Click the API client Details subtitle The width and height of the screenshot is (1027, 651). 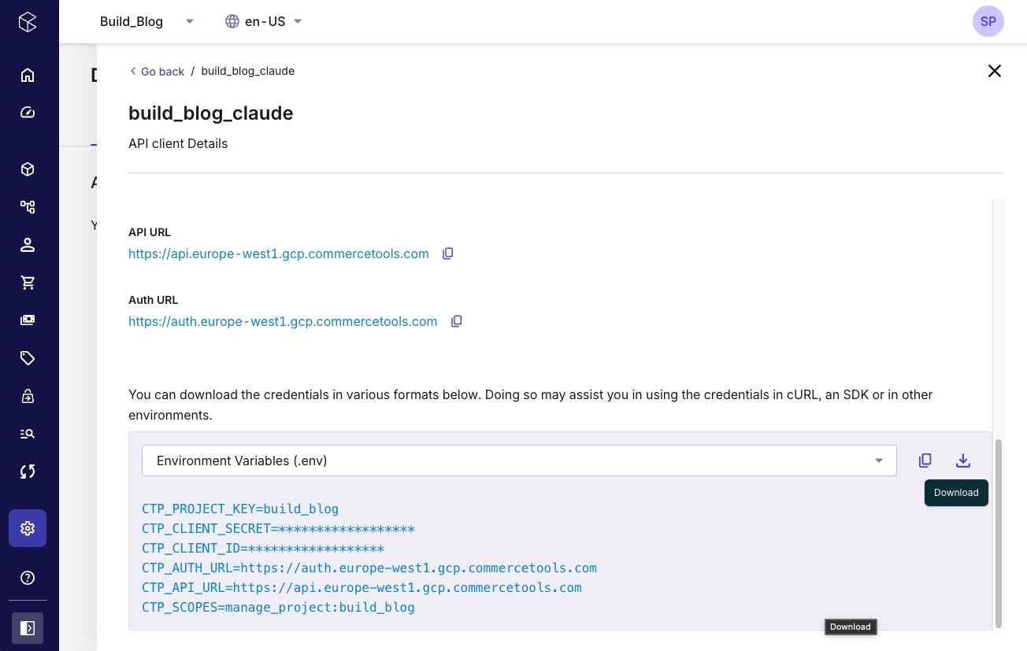pyautogui.click(x=178, y=143)
